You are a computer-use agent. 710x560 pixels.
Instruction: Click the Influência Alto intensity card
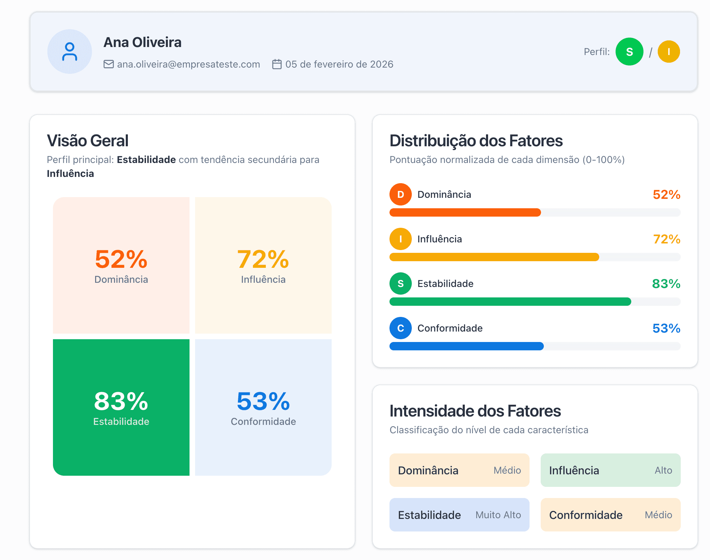[x=610, y=470]
